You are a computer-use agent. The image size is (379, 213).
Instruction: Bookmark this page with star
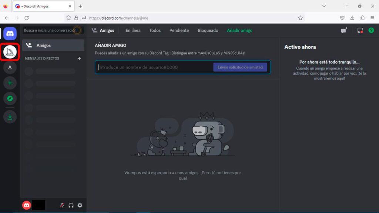pos(301,18)
